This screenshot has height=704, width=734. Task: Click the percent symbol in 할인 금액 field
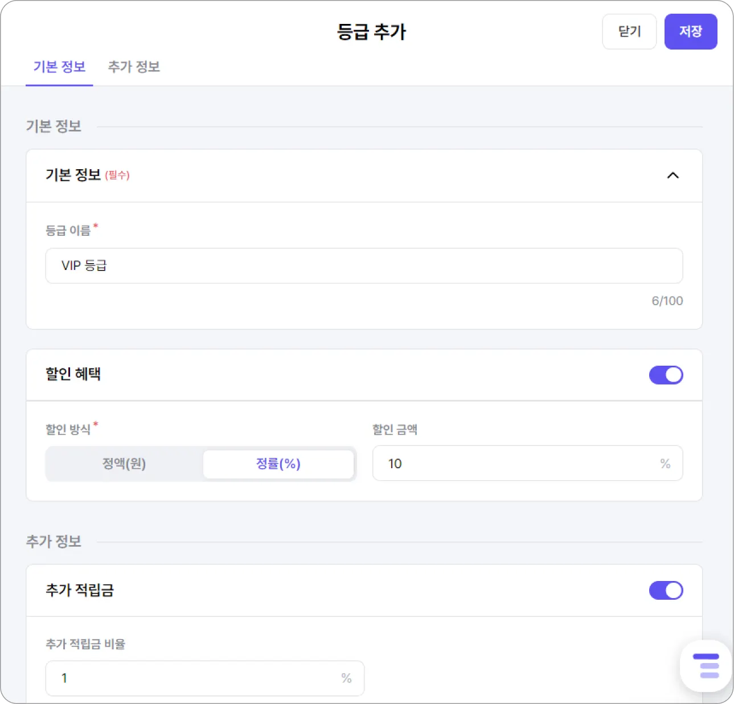pos(665,464)
